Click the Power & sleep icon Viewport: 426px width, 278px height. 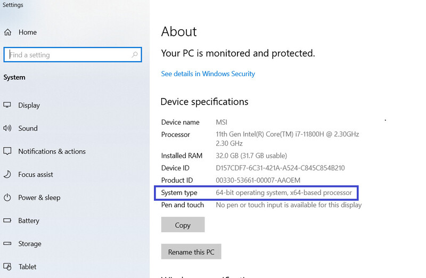point(7,197)
